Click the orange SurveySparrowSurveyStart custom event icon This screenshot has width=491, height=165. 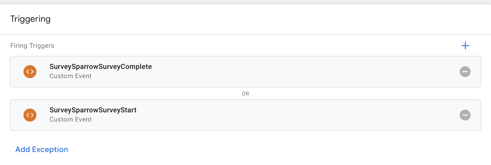pos(30,115)
